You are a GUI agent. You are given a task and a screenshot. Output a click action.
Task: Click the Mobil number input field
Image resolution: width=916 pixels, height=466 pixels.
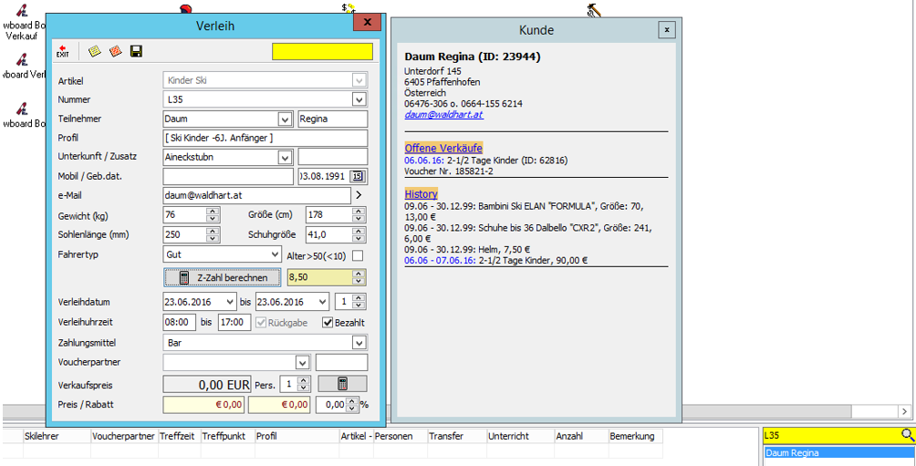[x=228, y=176]
